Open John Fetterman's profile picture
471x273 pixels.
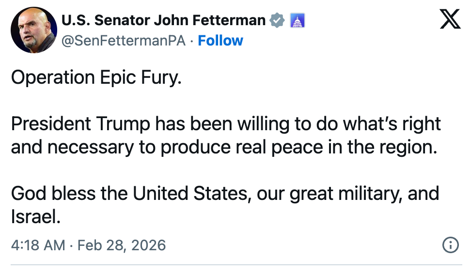coord(34,30)
